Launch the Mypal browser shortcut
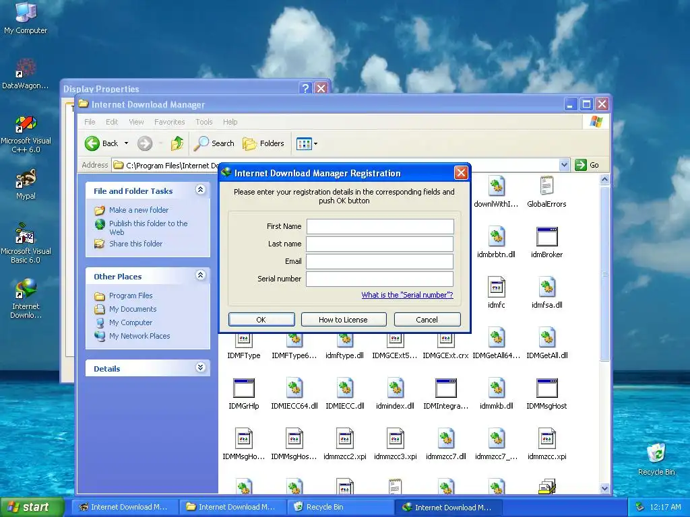 pos(26,184)
